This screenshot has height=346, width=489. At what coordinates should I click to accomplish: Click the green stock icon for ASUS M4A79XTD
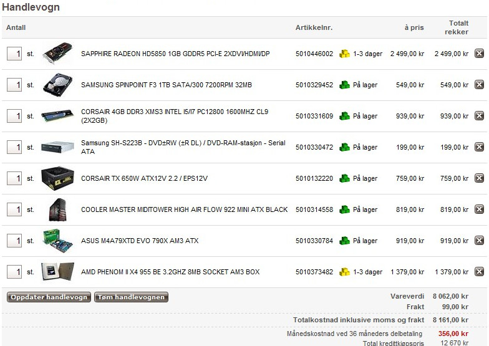coord(344,241)
